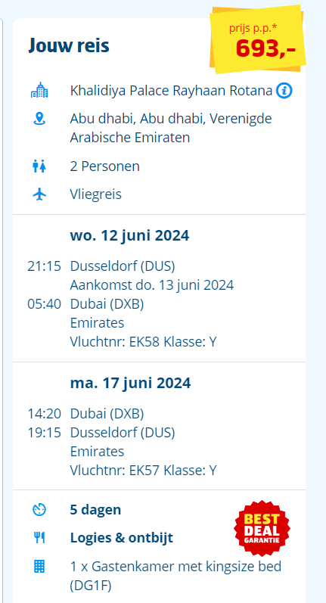Click the hotel building icon
This screenshot has height=603, width=326.
click(x=39, y=91)
